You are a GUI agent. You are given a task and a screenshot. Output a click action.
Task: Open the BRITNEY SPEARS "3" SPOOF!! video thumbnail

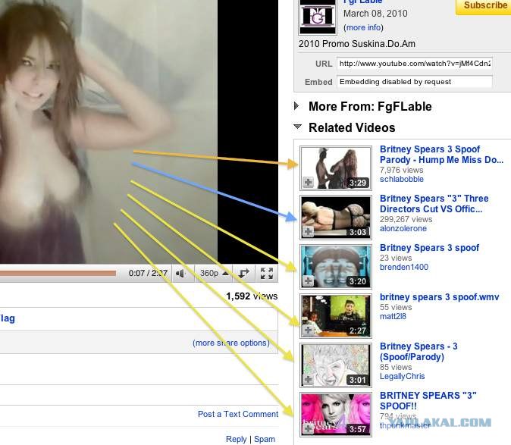tap(336, 415)
